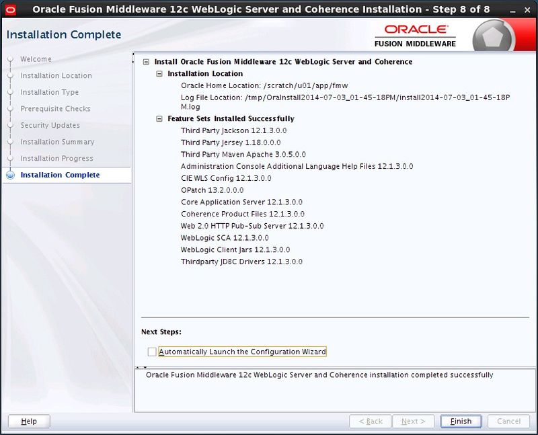Select the Log File Location row
The image size is (538, 435).
(345, 102)
